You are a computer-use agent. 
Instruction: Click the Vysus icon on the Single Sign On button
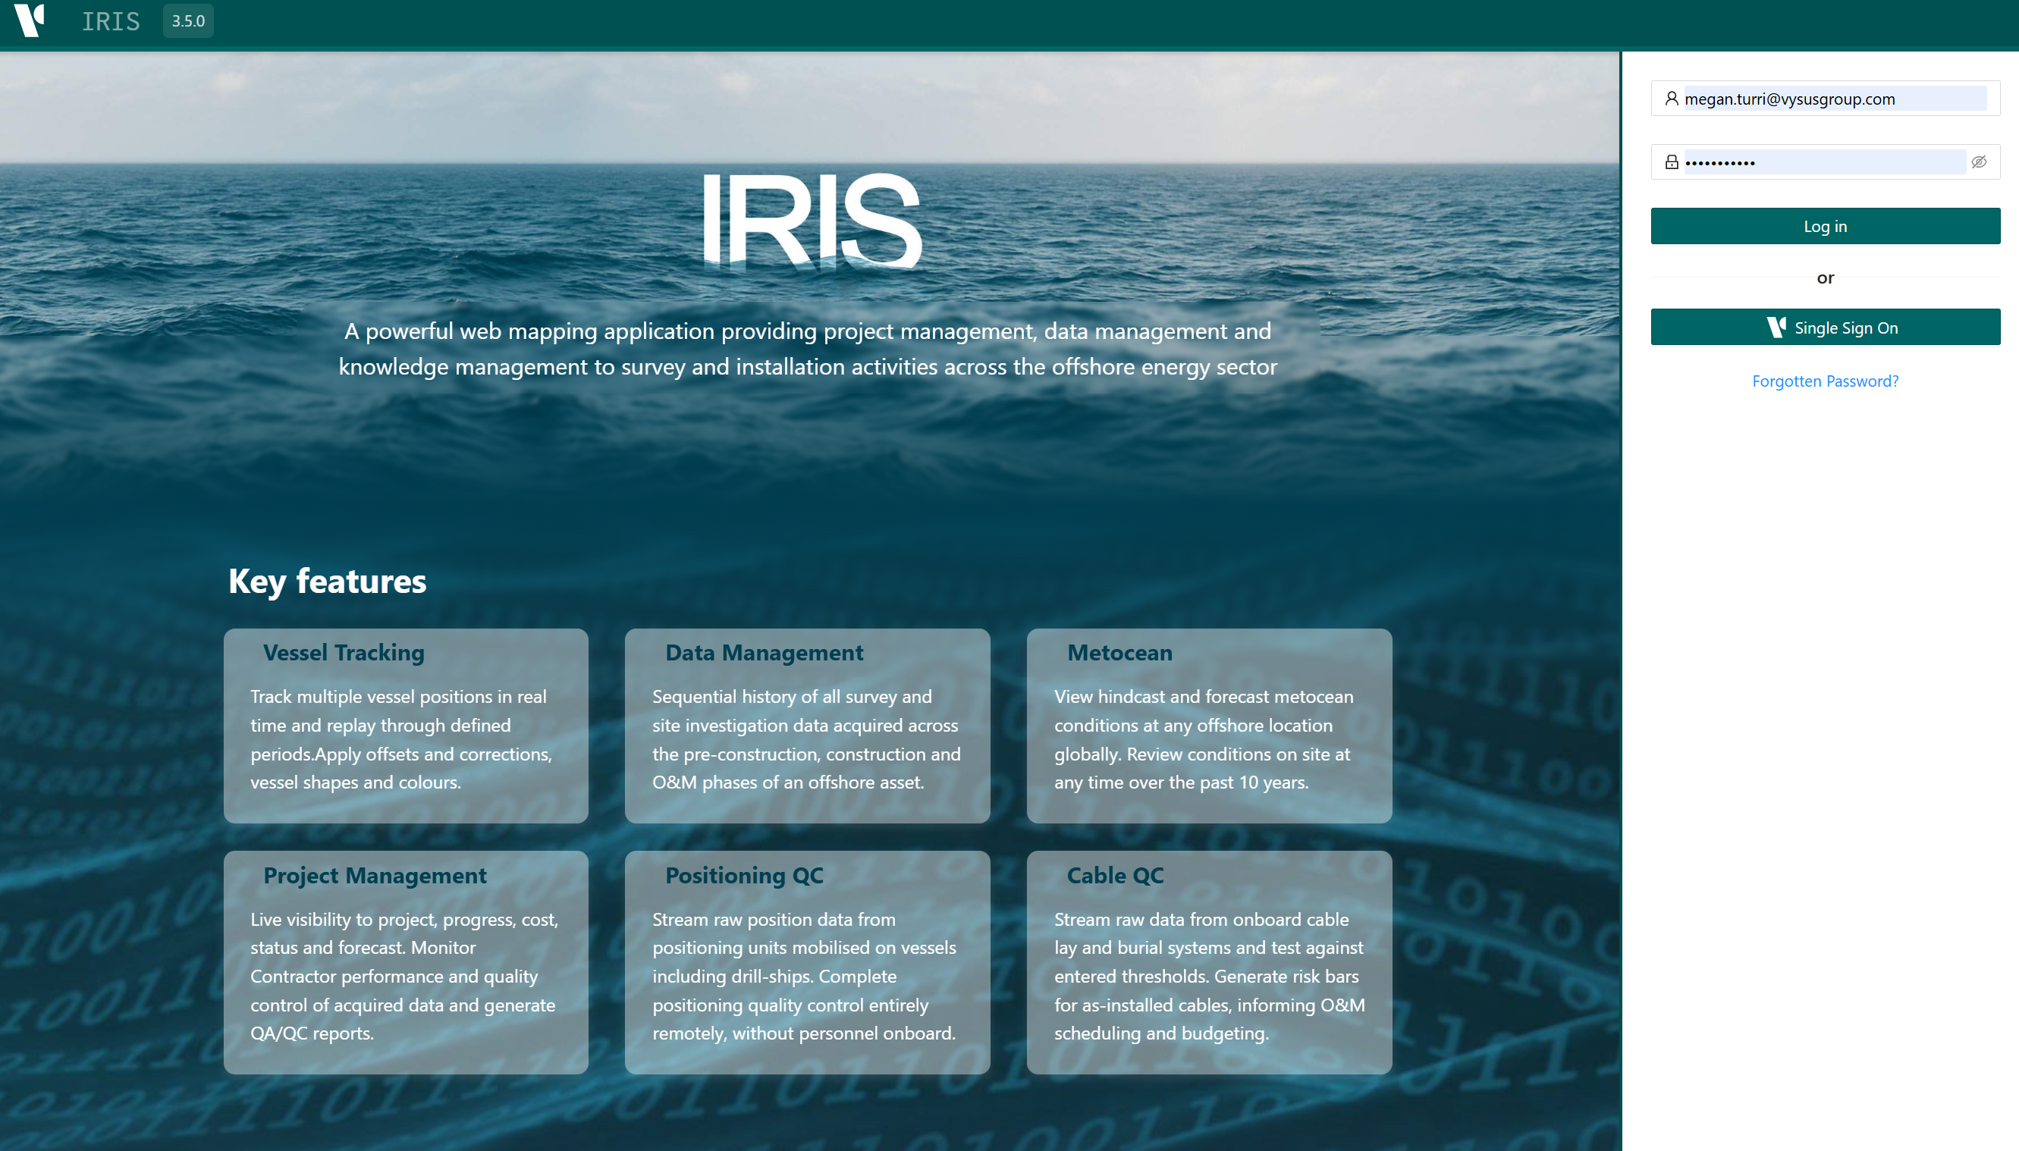1776,328
